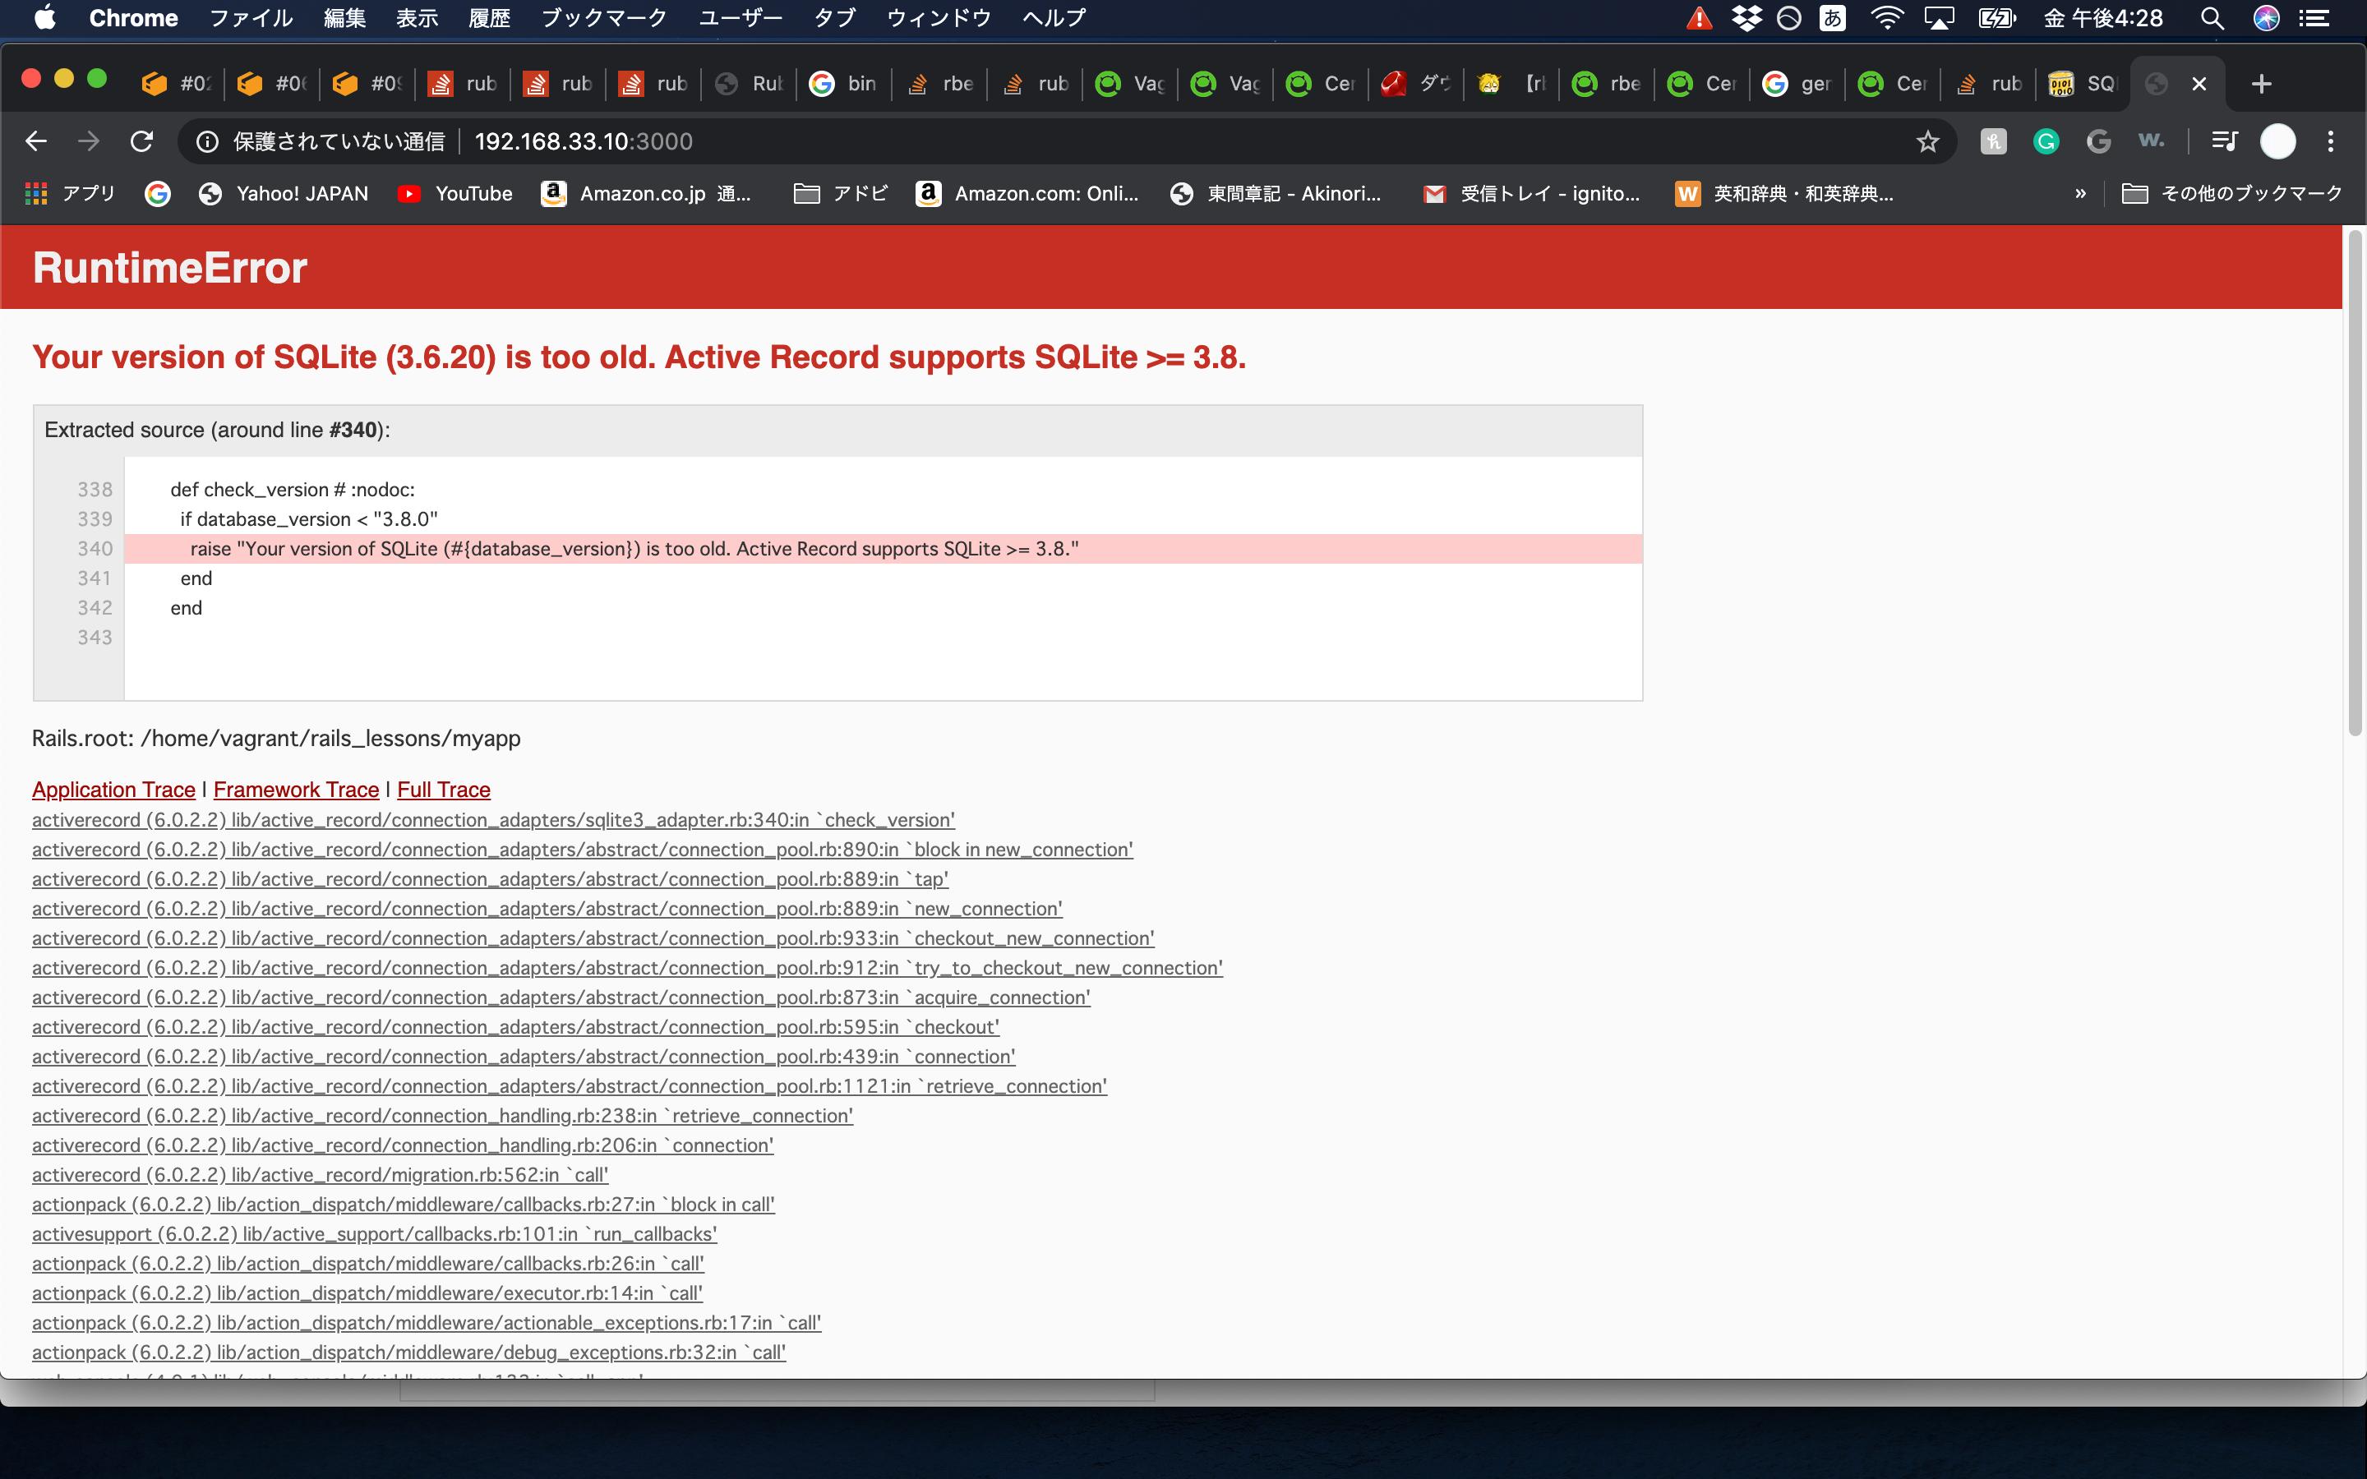Screen dimensions: 2367x1479
Task: Click the screen mirroring icon in menu bar
Action: [x=1941, y=21]
